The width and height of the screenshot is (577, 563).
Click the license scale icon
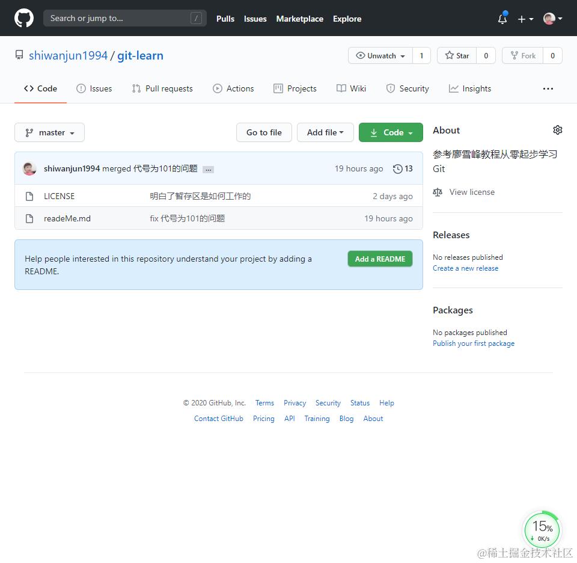coord(438,192)
